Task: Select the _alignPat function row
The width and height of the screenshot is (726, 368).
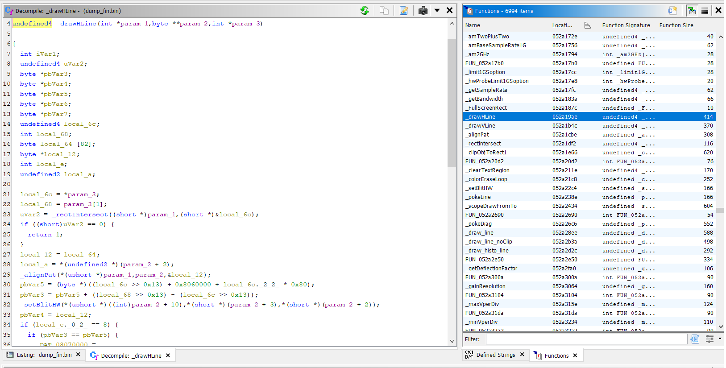Action: [x=589, y=135]
